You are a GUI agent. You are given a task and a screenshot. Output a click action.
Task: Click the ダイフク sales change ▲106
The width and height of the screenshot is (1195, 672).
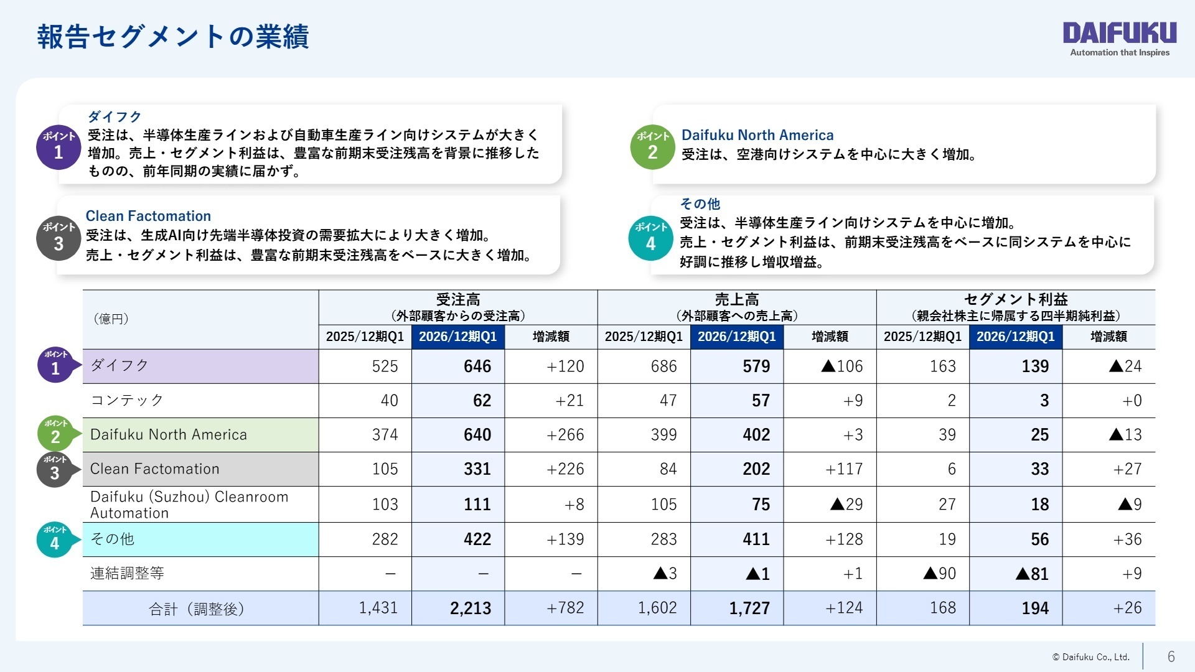pos(842,366)
